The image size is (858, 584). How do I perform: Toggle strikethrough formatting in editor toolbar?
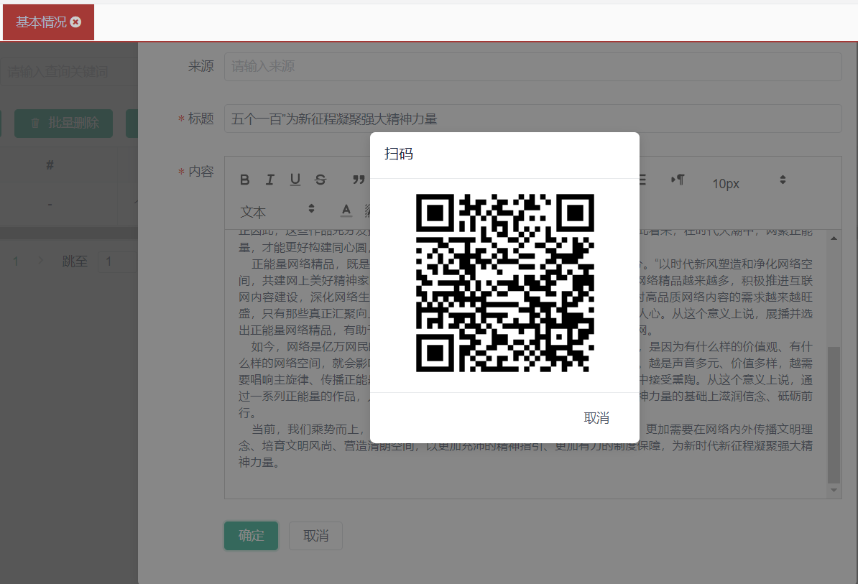pos(320,180)
